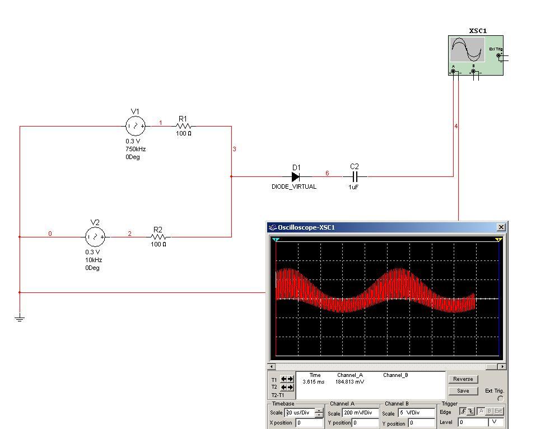Click the Oscilloscope-XSC1 title bar icon

(x=272, y=227)
